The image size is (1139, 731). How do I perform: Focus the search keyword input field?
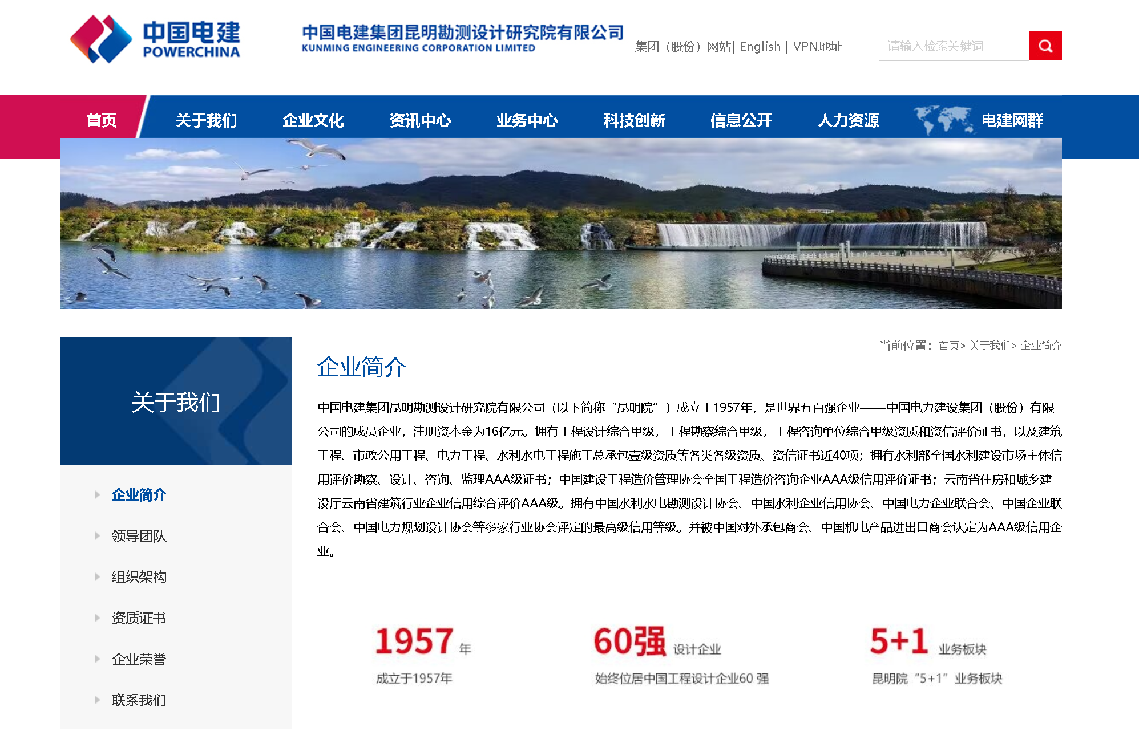click(954, 46)
